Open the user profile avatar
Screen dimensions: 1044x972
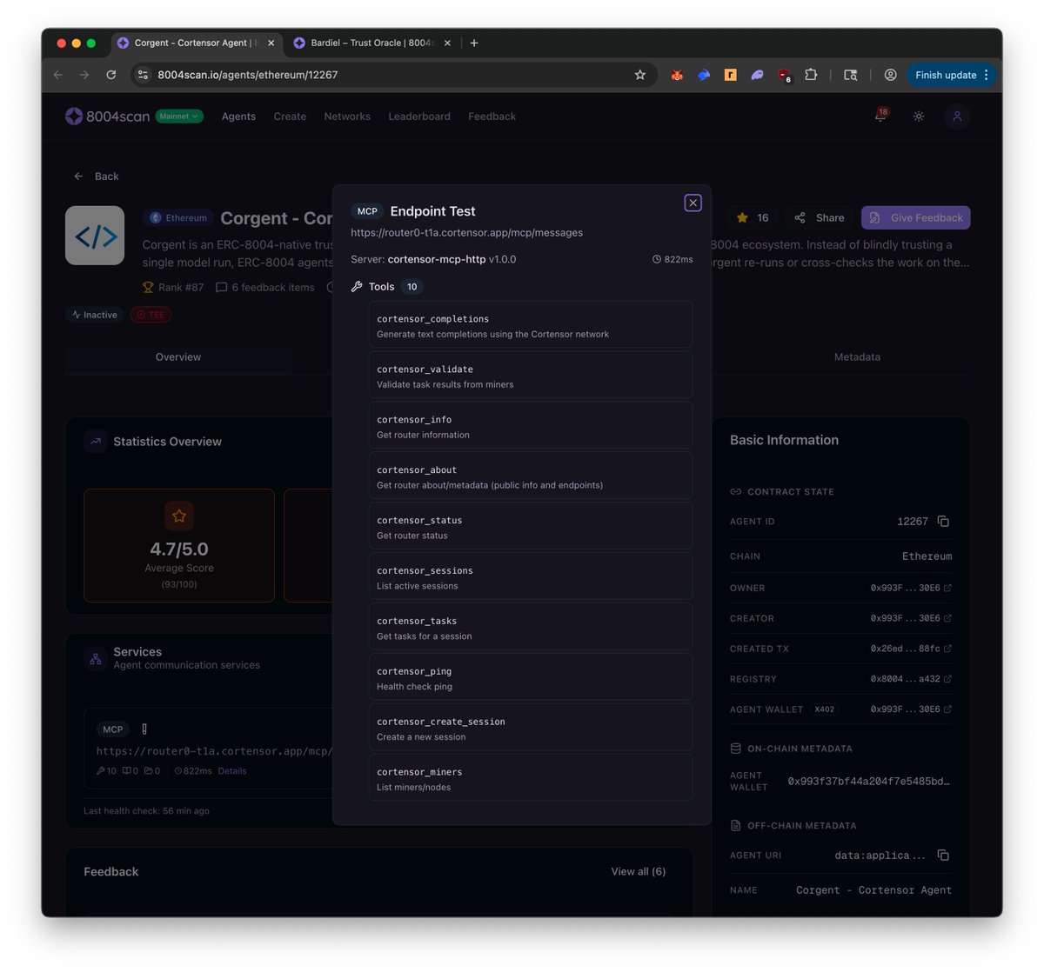pyautogui.click(x=957, y=117)
